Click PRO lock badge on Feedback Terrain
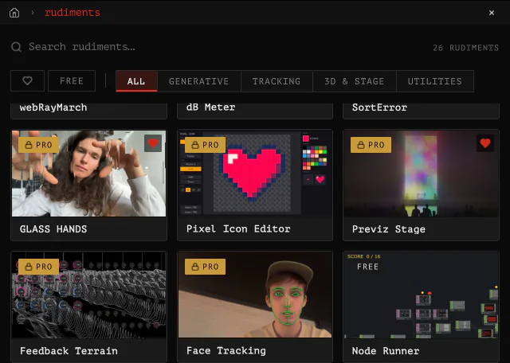Image resolution: width=510 pixels, height=363 pixels. tap(38, 267)
